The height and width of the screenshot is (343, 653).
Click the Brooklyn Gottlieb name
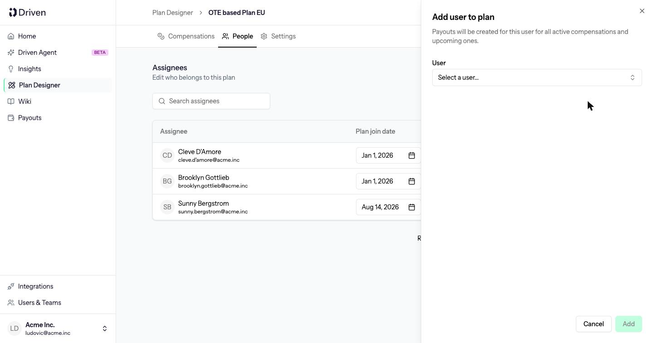(204, 178)
